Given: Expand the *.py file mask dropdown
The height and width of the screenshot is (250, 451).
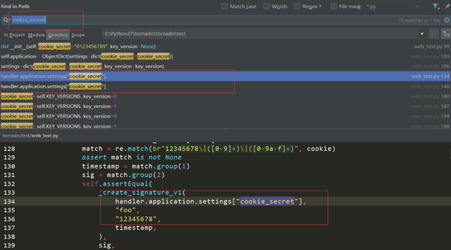Looking at the screenshot, I should pos(416,7).
